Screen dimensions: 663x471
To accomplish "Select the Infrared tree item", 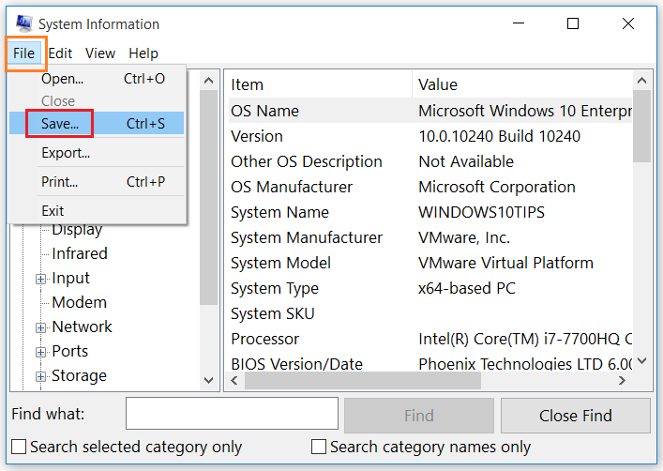I will click(80, 253).
